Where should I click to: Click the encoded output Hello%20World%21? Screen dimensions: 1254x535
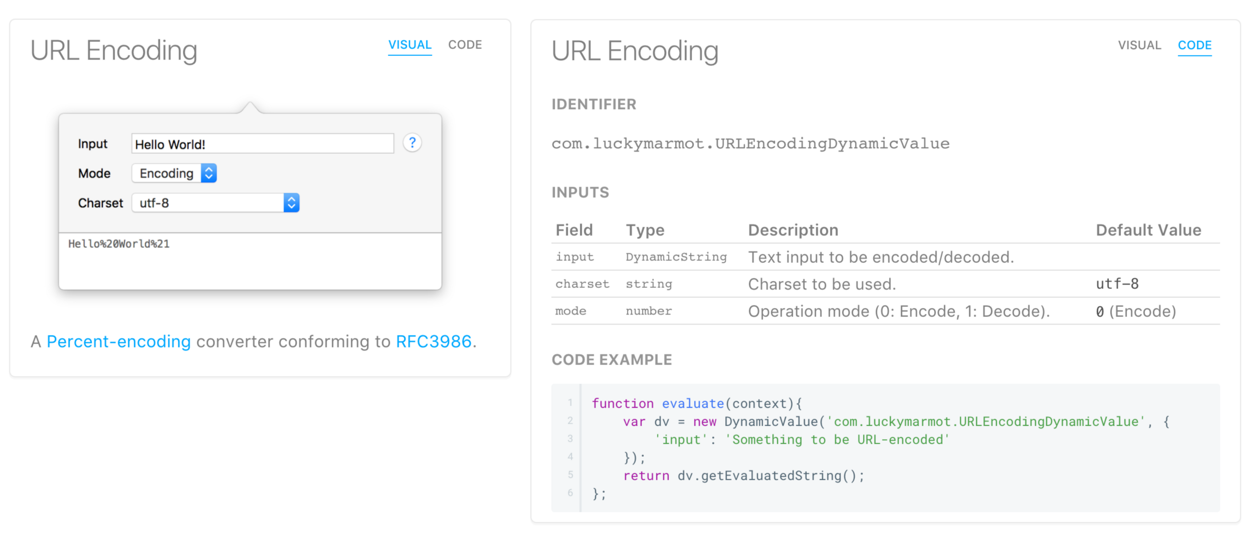[x=119, y=244]
